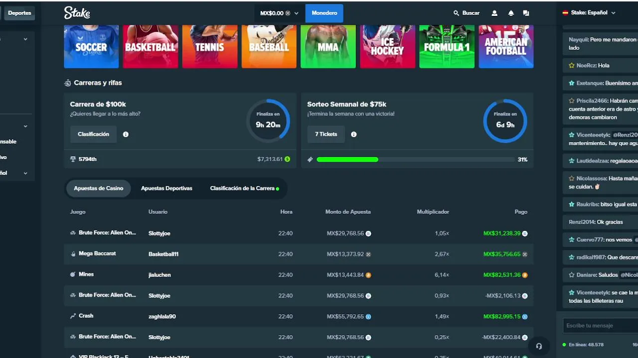638x358 pixels.
Task: Focus the Escribe tu mensaje chat field
Action: (600, 326)
